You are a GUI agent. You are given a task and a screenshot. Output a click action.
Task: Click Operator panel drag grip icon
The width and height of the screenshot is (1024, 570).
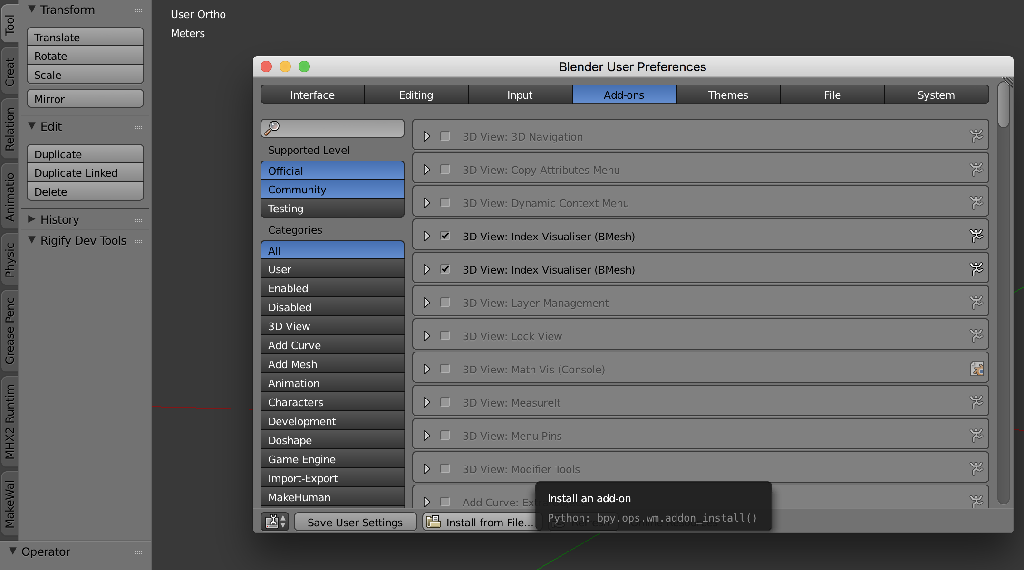138,552
